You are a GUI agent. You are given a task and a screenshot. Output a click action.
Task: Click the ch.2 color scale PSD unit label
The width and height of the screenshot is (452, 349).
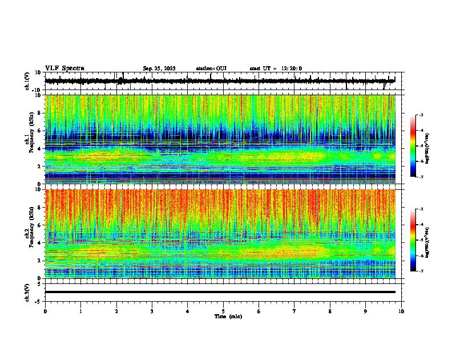[427, 242]
